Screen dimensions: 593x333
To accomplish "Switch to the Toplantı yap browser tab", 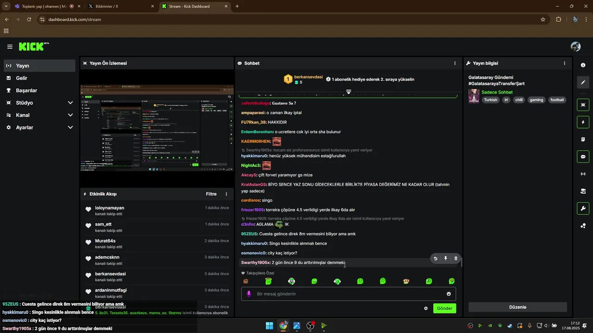I will (x=47, y=6).
